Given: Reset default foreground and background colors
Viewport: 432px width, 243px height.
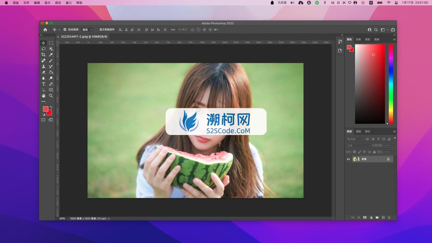Looking at the screenshot, I should (x=44, y=114).
